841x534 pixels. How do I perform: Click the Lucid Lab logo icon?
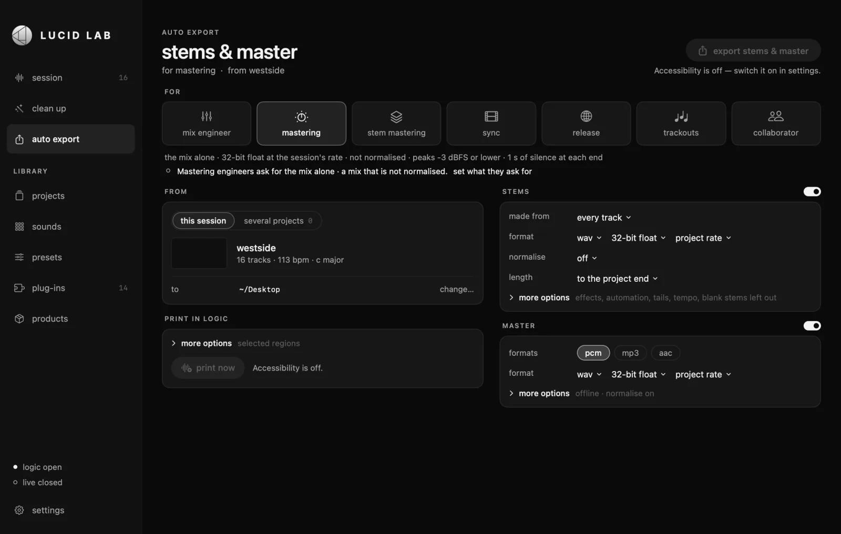22,35
